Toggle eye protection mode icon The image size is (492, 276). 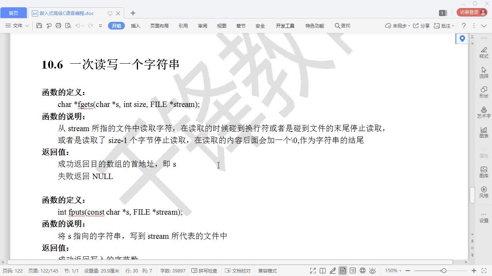[x=372, y=271]
